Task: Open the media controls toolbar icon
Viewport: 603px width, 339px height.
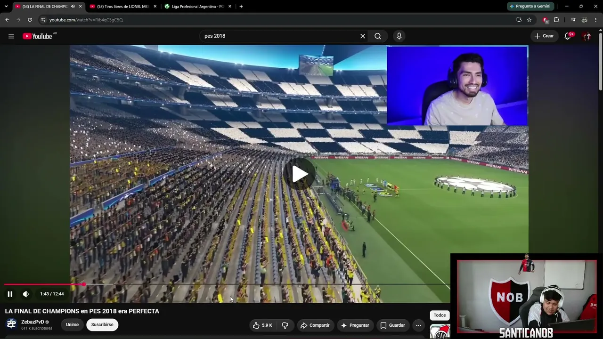Action: click(x=573, y=20)
